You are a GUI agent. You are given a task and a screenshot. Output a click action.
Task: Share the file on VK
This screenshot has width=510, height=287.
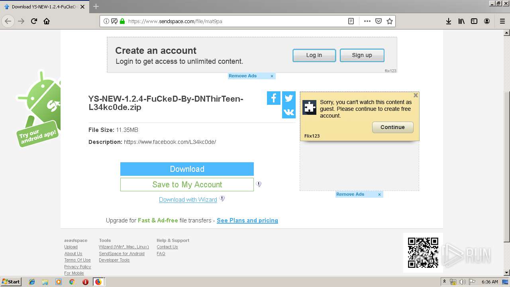pyautogui.click(x=289, y=112)
